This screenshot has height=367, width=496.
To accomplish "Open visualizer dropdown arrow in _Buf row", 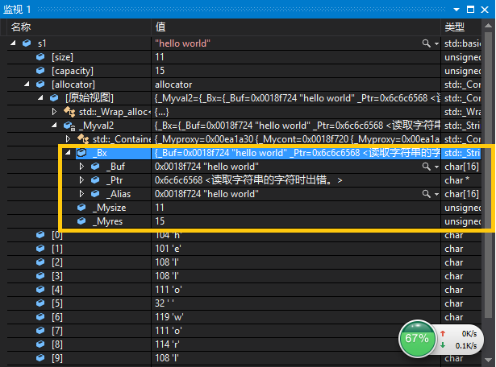I will click(x=436, y=167).
